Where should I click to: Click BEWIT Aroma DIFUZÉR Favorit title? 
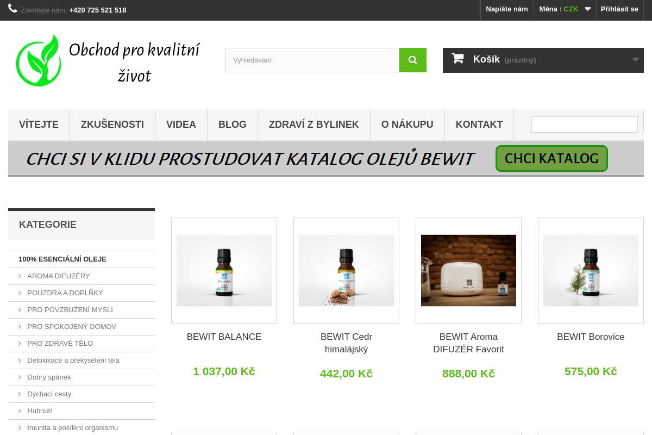[468, 343]
